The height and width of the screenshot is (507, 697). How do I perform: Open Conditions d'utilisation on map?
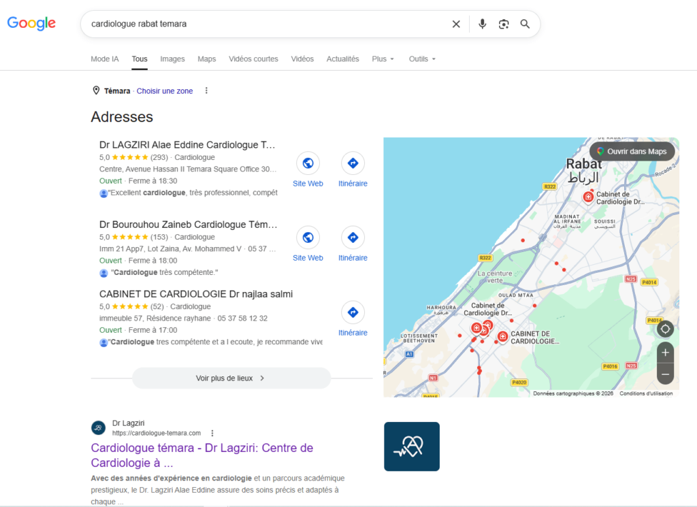(646, 393)
